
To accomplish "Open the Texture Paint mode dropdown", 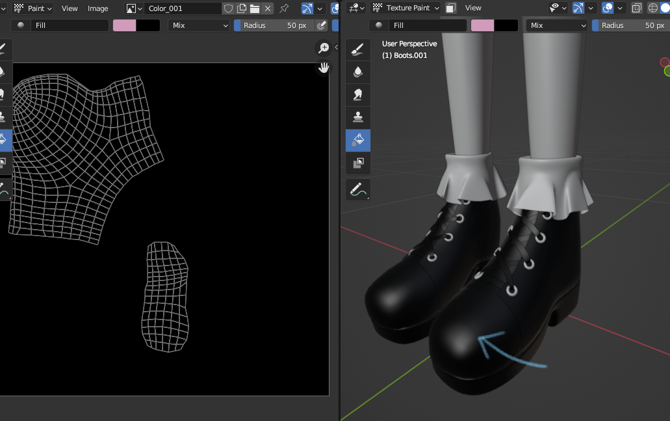I will pos(406,8).
